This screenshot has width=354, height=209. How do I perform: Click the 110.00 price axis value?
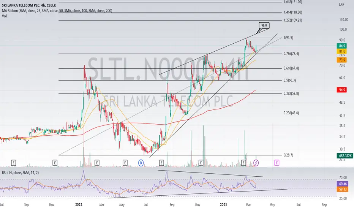[344, 20]
